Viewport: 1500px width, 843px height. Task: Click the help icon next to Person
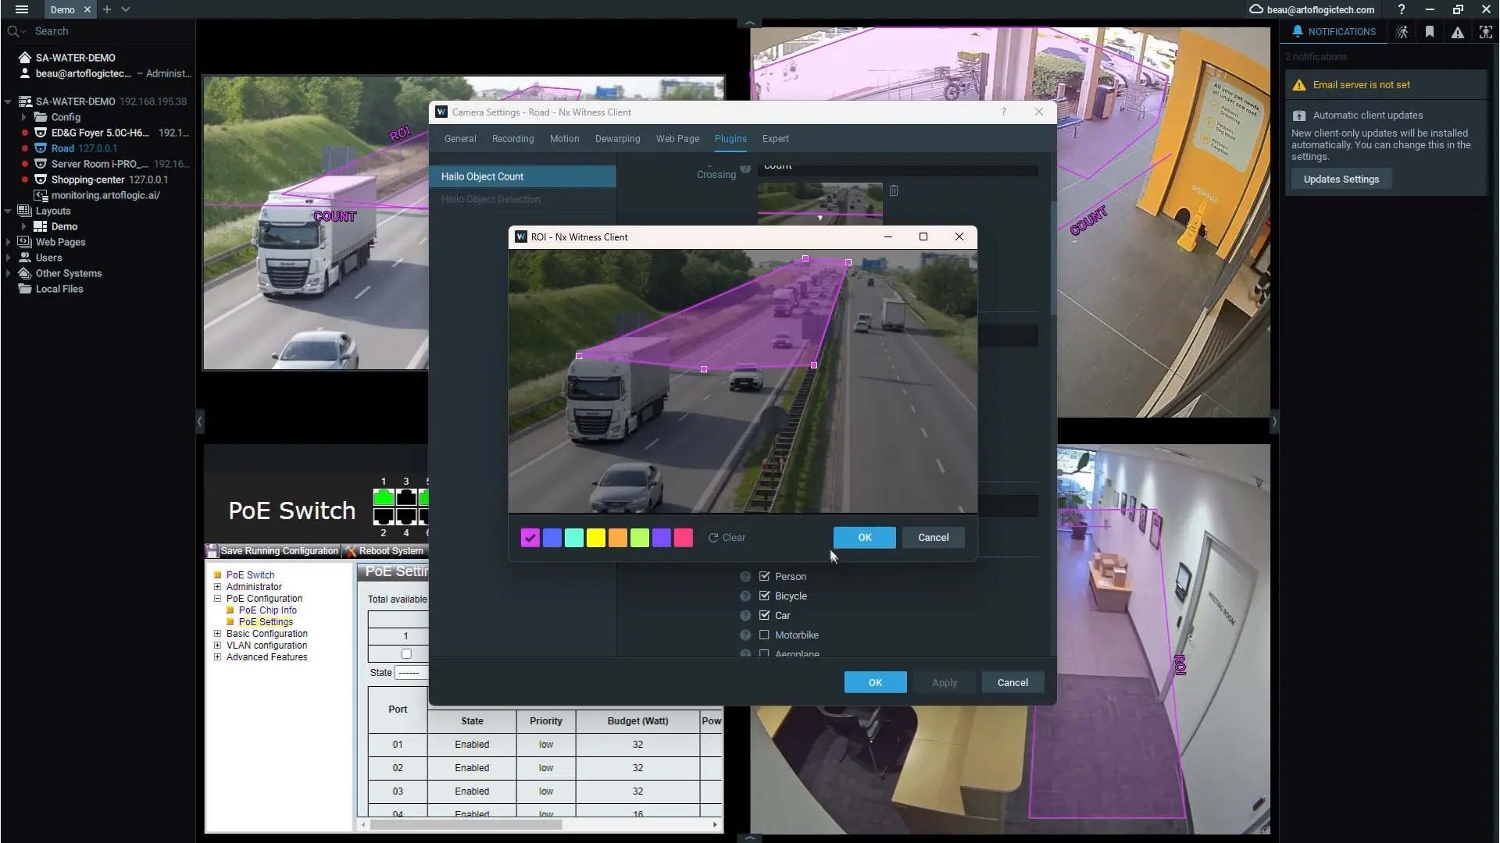pyautogui.click(x=745, y=577)
